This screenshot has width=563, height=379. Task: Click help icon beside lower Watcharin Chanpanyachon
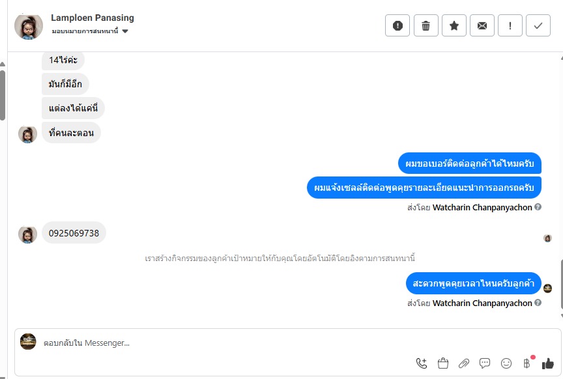point(538,303)
